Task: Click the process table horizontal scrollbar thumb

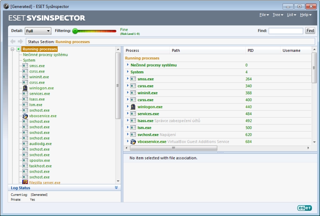Action: click(x=174, y=148)
